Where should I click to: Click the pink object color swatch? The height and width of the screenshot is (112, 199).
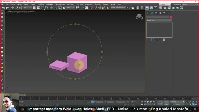[171, 17]
